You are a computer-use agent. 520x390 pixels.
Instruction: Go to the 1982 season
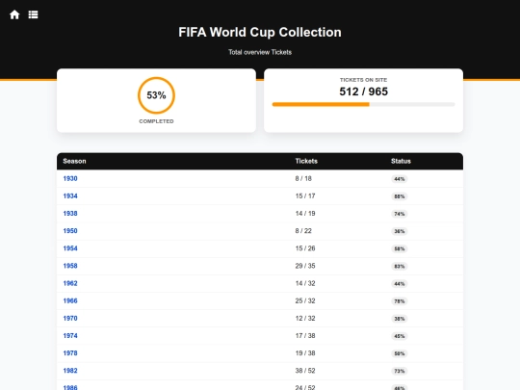(x=70, y=371)
